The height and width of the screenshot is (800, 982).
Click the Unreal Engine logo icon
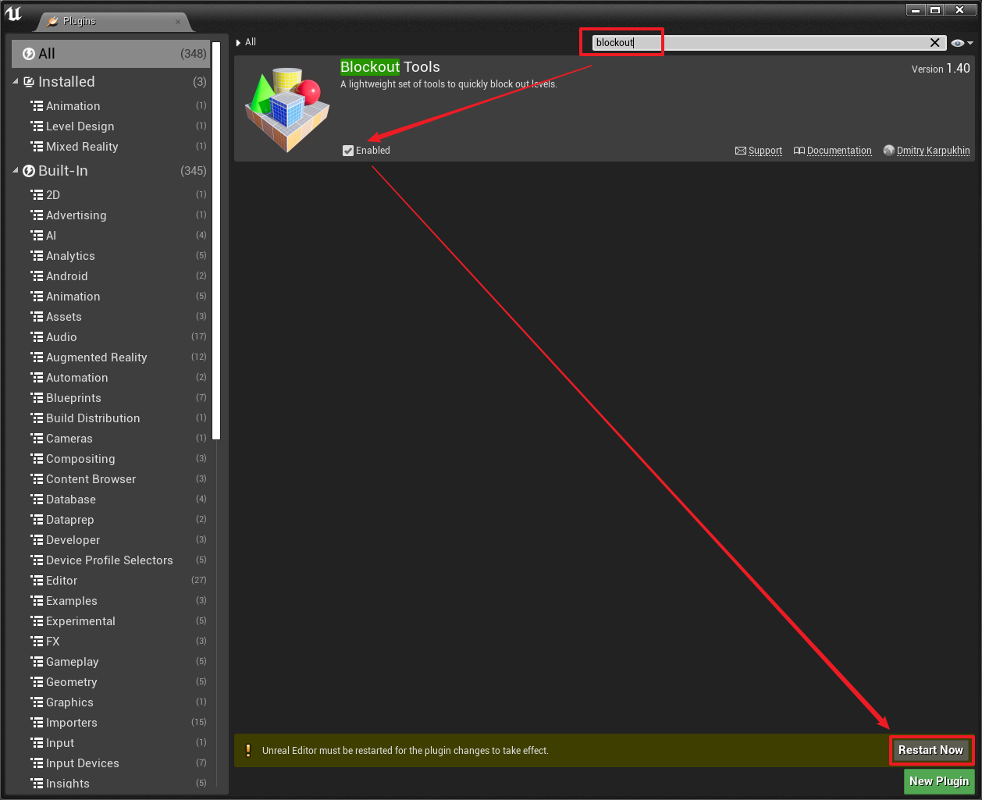coord(14,13)
